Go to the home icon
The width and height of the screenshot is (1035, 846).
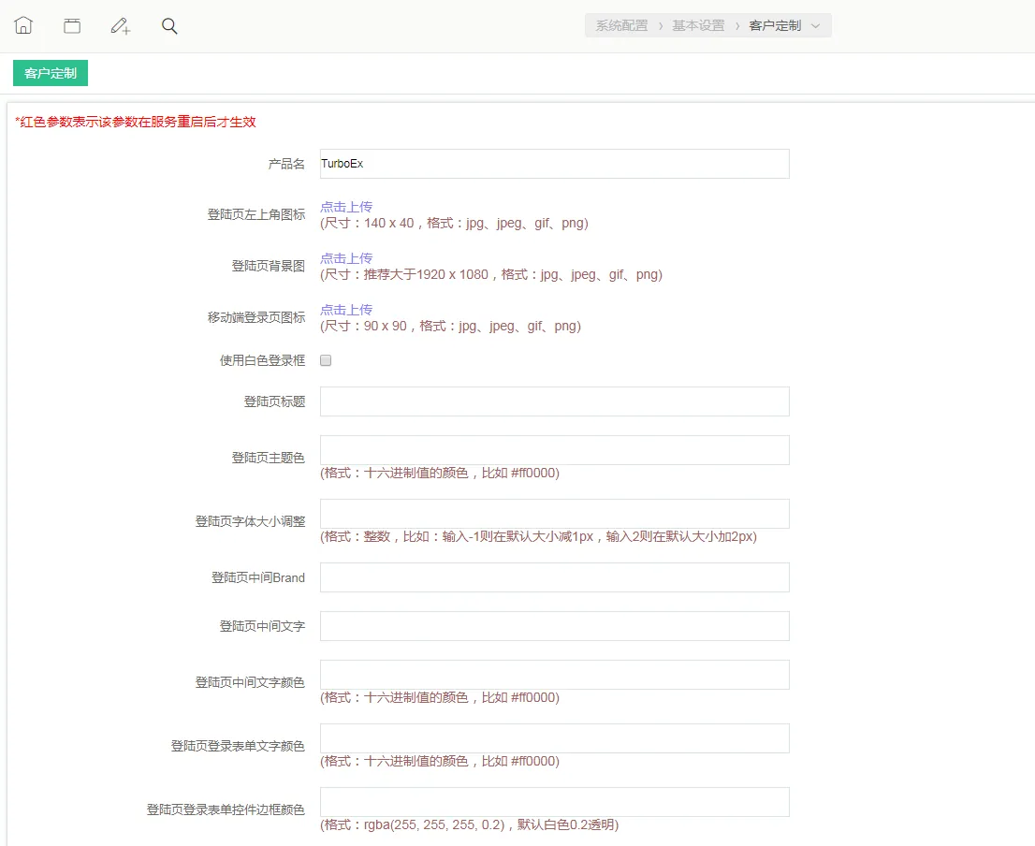(x=23, y=26)
